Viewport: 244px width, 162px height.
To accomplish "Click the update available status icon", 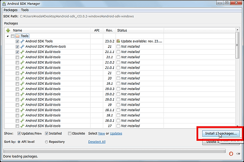I will [118, 41].
